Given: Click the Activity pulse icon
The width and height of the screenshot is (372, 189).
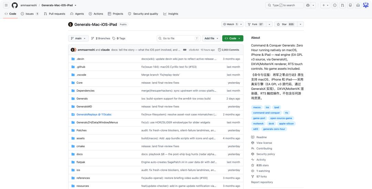Looking at the screenshot, I should (x=253, y=160).
